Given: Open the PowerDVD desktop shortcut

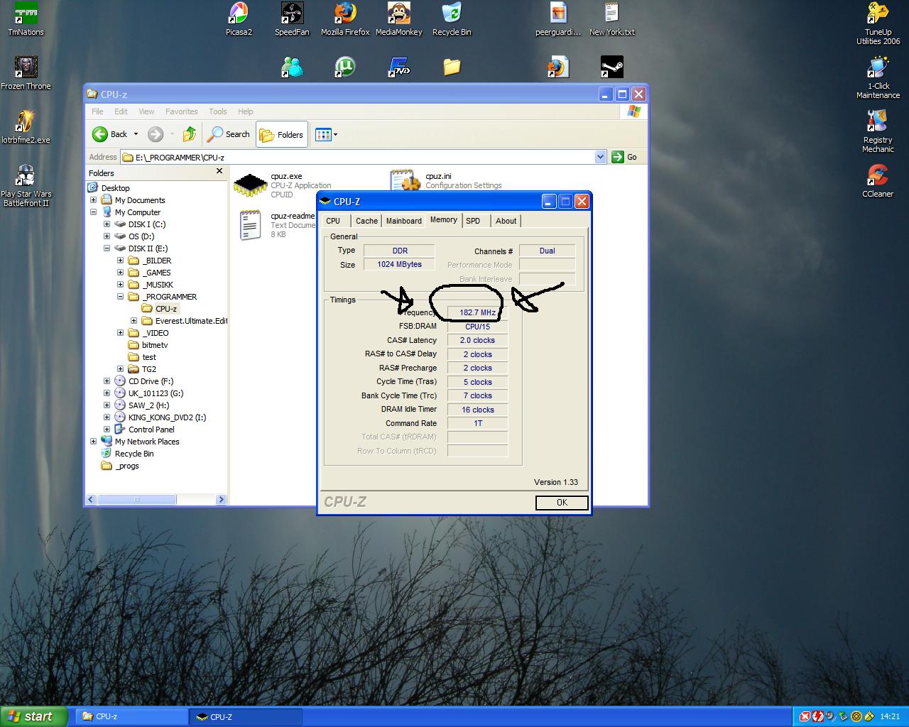Looking at the screenshot, I should click(398, 67).
